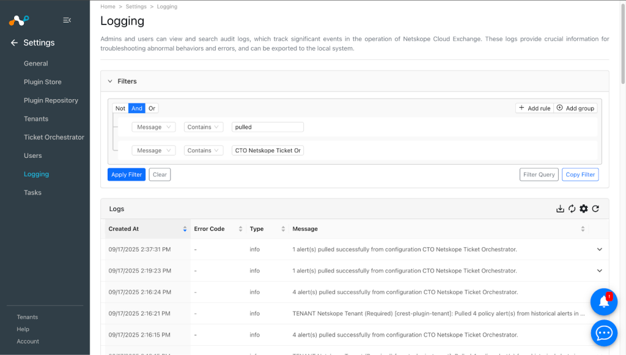626x355 pixels.
Task: Open second rule's Contains operator dropdown
Action: tap(204, 151)
